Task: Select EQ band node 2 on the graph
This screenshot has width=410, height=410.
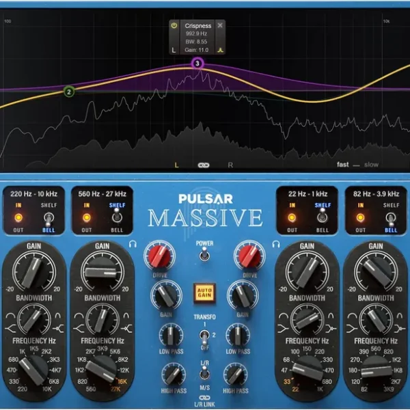Action: click(69, 92)
